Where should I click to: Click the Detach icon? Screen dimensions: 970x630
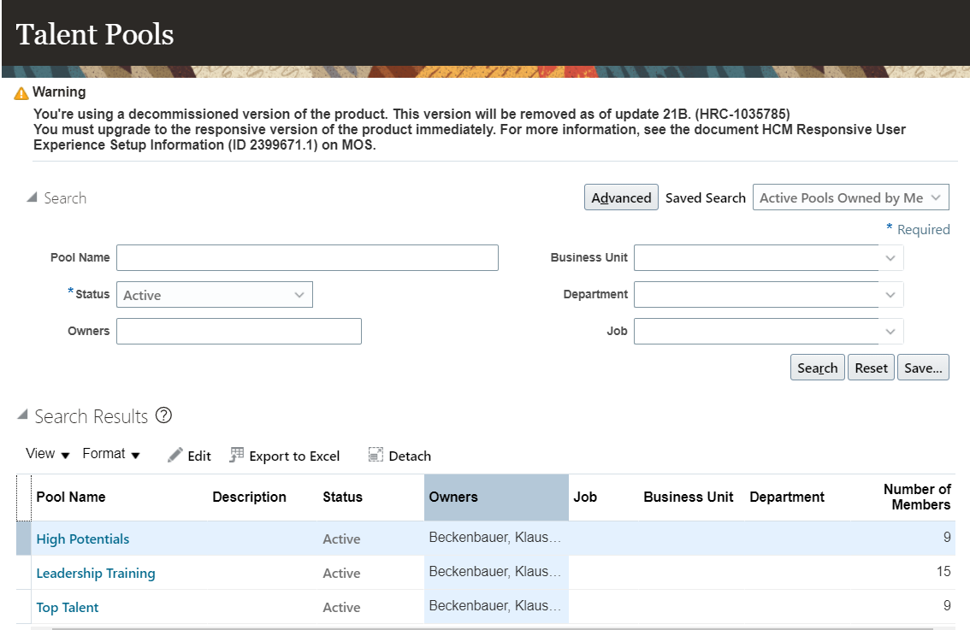[376, 455]
